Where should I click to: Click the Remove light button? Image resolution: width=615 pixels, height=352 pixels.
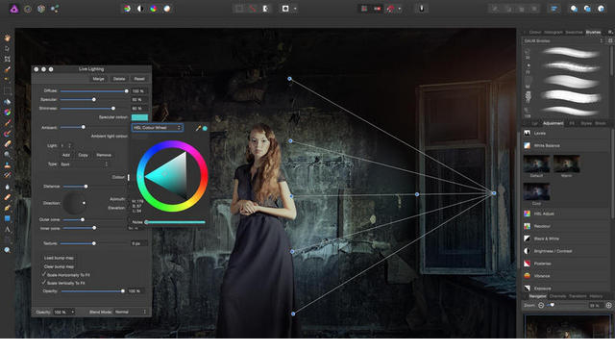click(x=104, y=155)
